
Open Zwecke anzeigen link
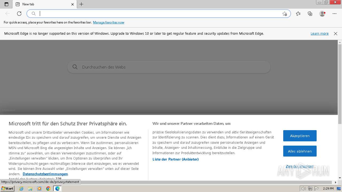coord(300,166)
